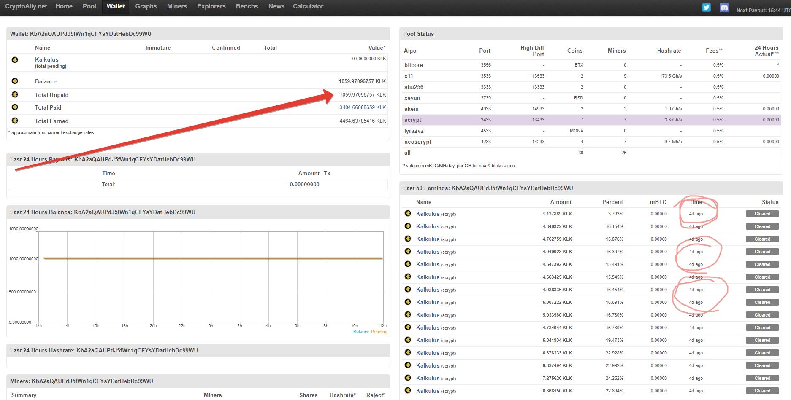Click the coin icon beside Balance row
Viewport: 791px width, 400px height.
click(15, 81)
